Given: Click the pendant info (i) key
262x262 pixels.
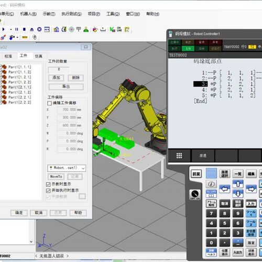Looking at the screenshot, I should (211, 184).
